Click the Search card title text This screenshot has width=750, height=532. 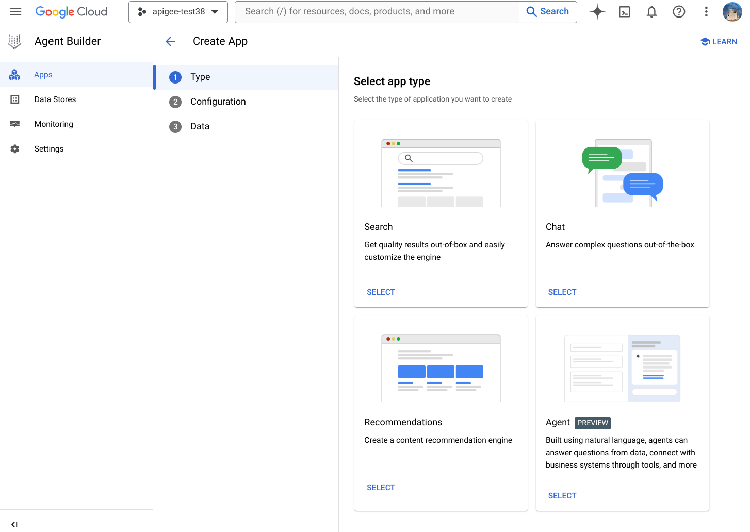pyautogui.click(x=379, y=227)
